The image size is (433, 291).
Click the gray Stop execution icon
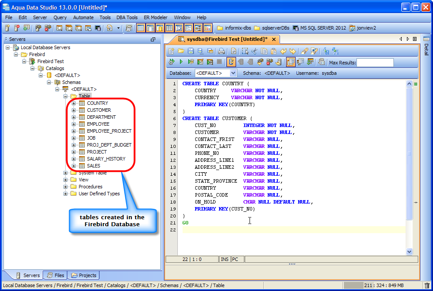219,62
